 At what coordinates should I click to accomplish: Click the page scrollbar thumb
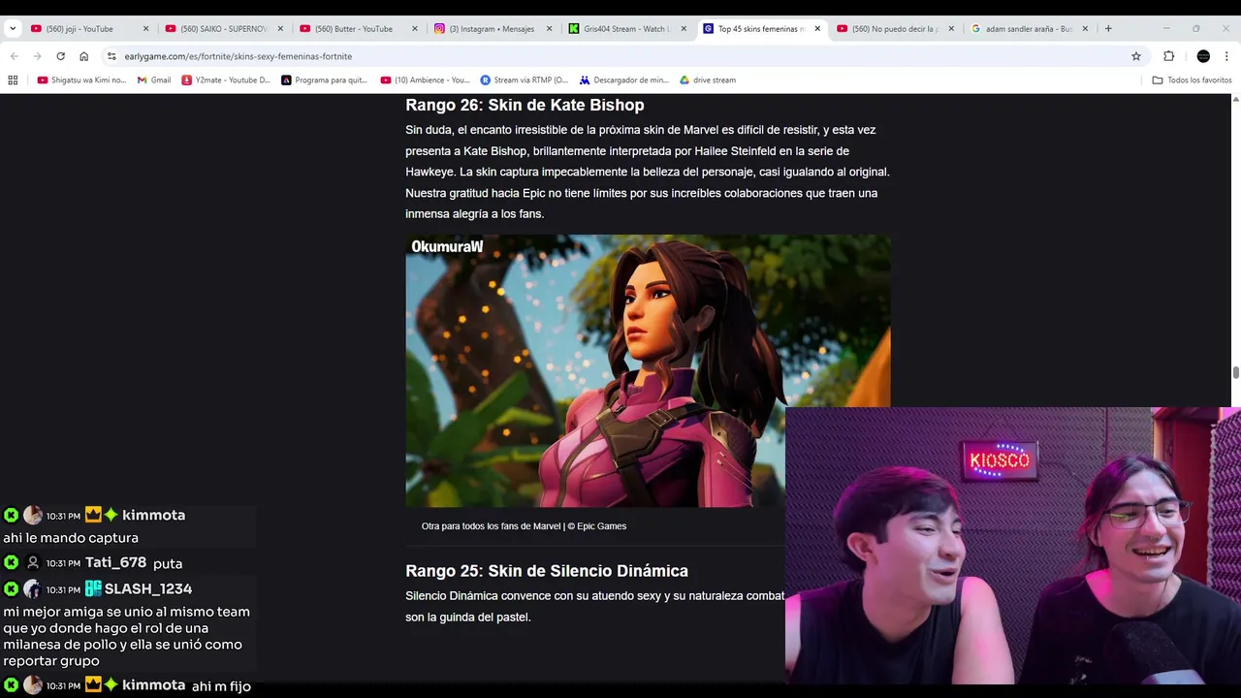(1235, 373)
